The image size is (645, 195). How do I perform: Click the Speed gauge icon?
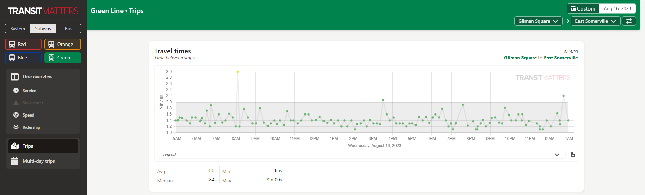coord(16,115)
